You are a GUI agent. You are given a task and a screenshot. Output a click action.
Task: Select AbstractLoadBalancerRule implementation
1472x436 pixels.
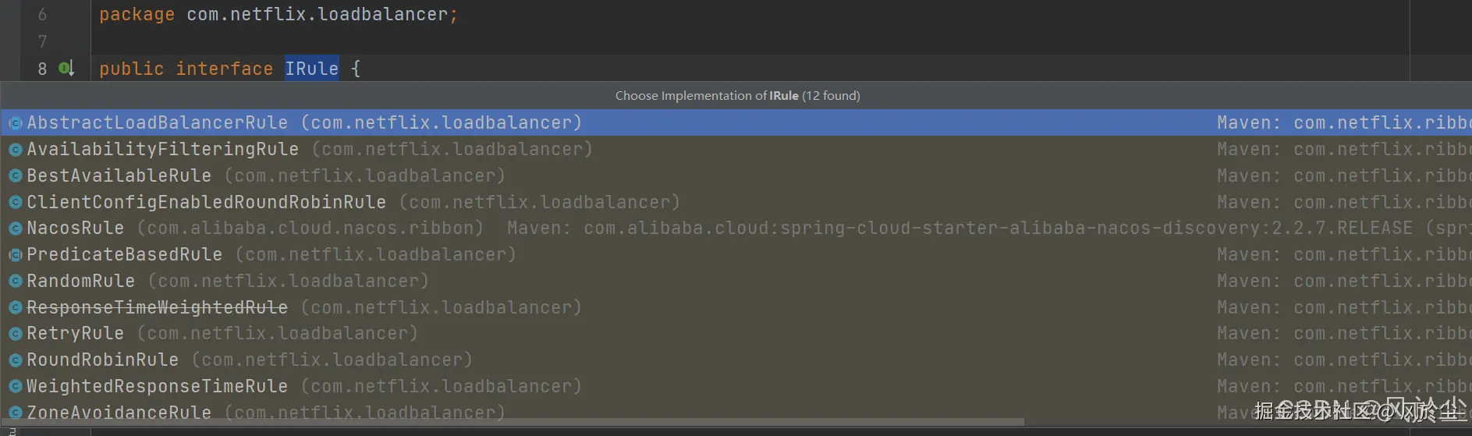click(x=157, y=123)
